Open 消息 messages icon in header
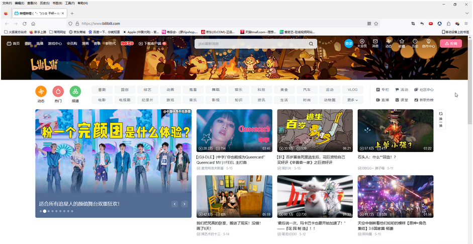473x244 pixels. click(375, 43)
